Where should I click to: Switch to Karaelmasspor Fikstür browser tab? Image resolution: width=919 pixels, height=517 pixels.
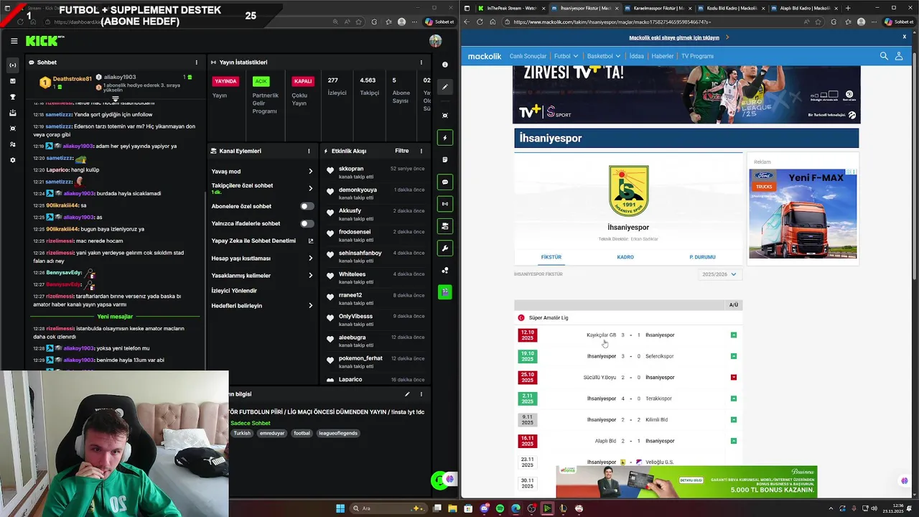pos(658,8)
